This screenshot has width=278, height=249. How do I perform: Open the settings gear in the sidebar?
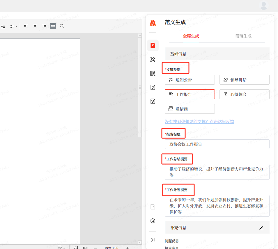pos(153,221)
